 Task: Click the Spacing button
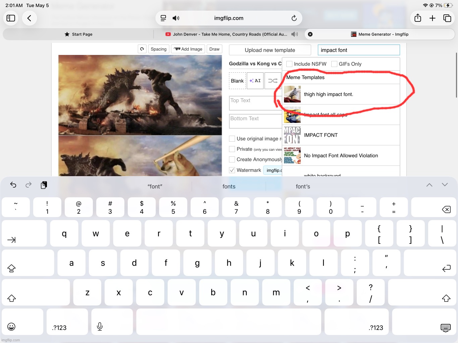[159, 49]
